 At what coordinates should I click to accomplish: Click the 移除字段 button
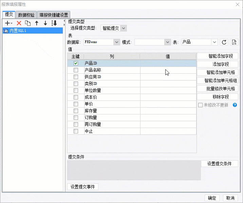pos(218,97)
